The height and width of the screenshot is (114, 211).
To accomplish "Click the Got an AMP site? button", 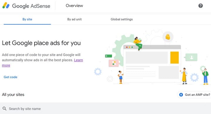I will (x=194, y=95).
